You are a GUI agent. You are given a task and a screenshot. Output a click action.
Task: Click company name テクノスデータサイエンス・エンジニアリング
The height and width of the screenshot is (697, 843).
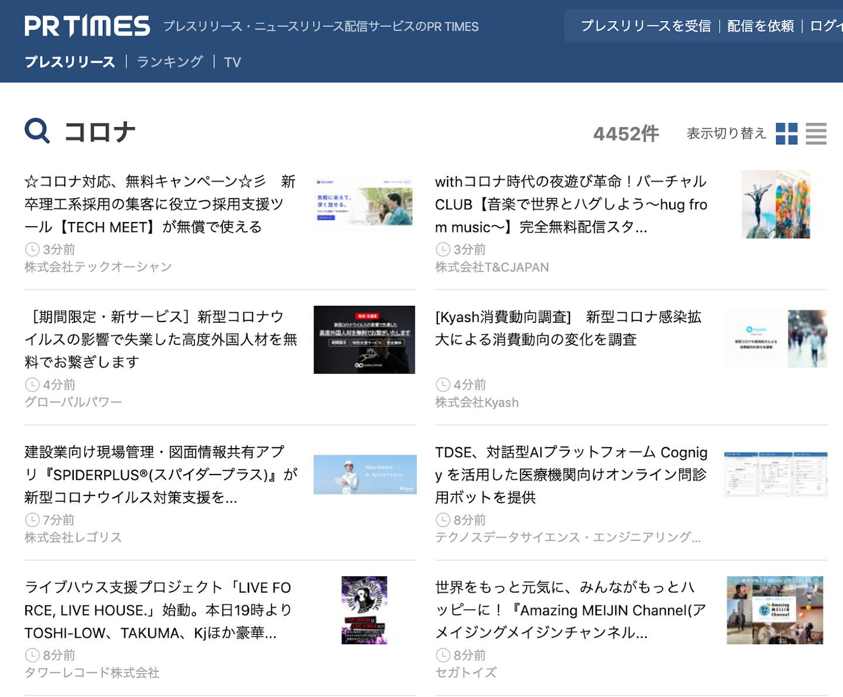[x=568, y=538]
